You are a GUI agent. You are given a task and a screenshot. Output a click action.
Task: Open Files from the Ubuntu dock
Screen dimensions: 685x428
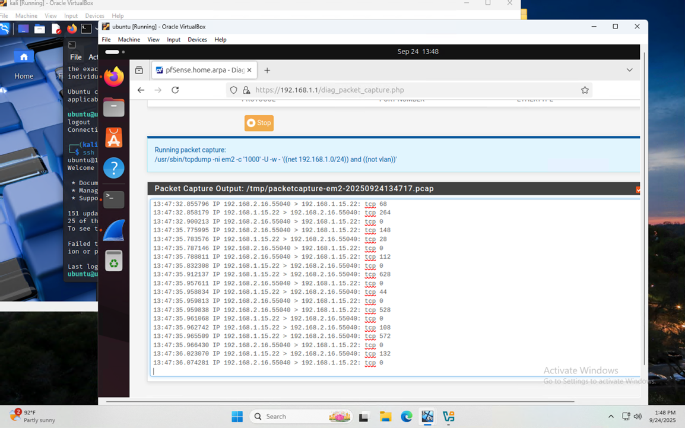(113, 107)
